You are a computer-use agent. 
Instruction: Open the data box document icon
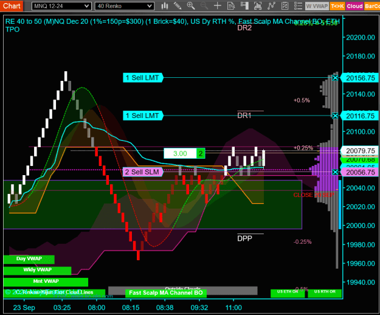tap(230, 6)
